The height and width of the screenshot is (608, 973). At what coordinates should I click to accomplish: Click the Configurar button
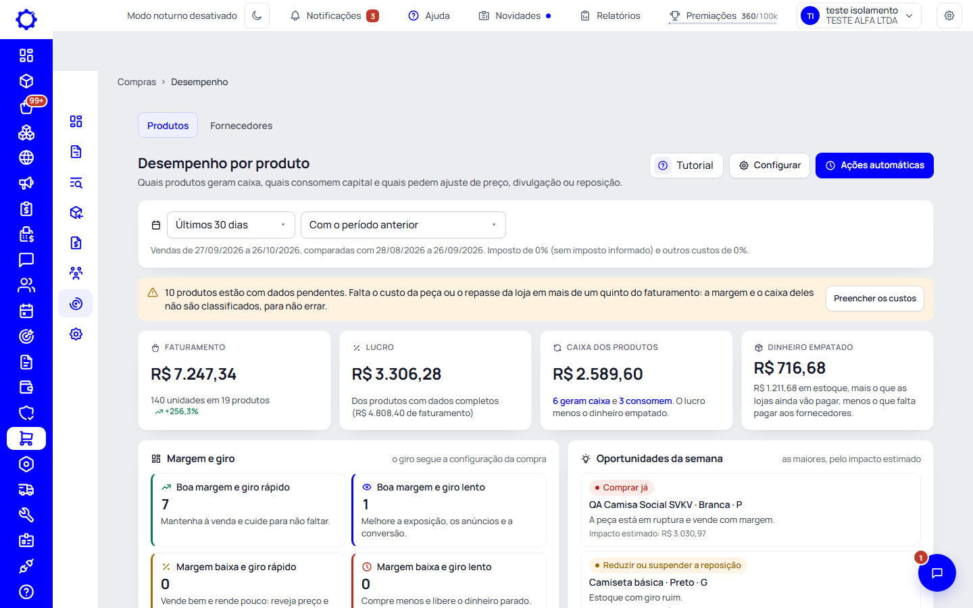pos(770,166)
